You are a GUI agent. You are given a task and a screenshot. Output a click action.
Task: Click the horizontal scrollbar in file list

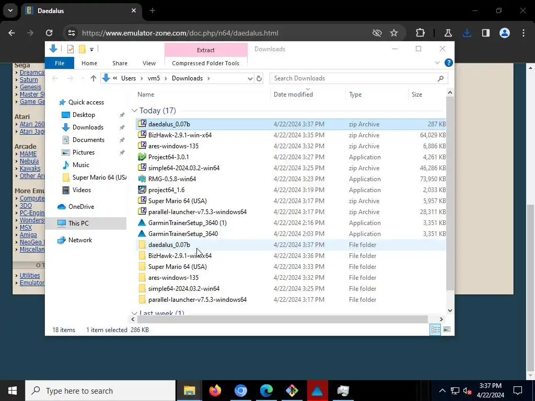coord(282,319)
